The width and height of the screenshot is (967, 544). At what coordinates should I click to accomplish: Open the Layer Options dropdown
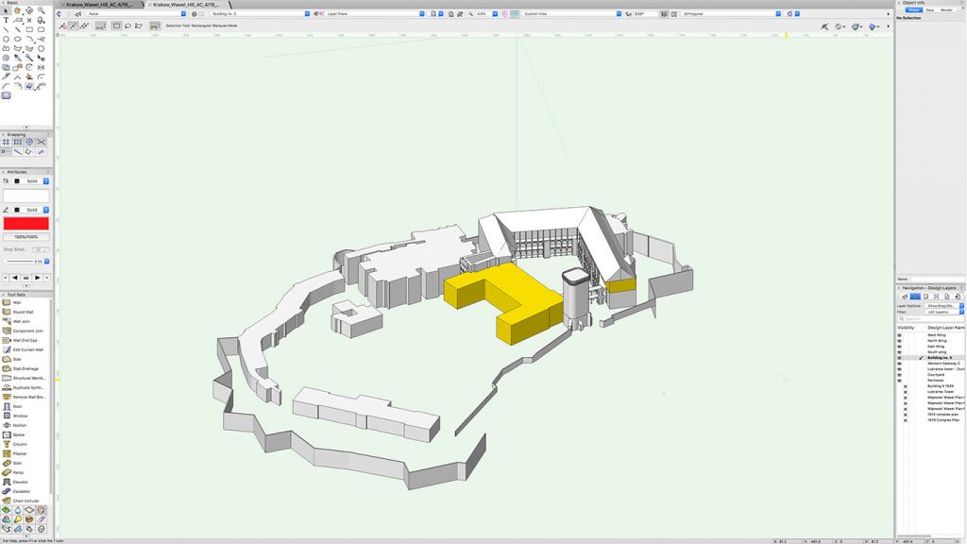click(x=943, y=306)
